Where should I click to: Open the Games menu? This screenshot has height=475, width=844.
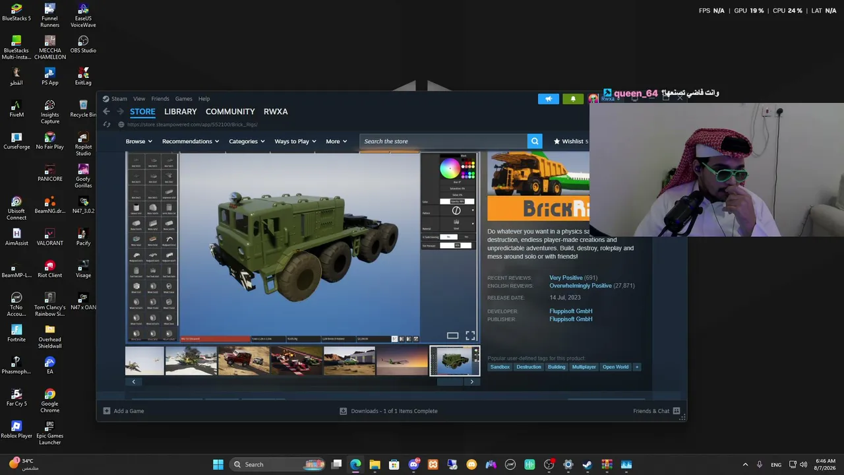pyautogui.click(x=183, y=99)
